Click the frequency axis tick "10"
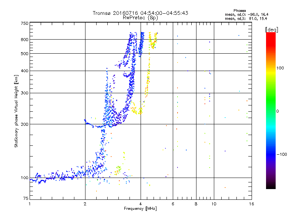Image resolution: width=296 pixels, height=222 pixels. tap(214, 204)
